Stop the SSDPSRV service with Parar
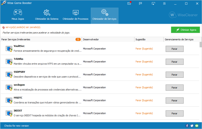 point(174,75)
